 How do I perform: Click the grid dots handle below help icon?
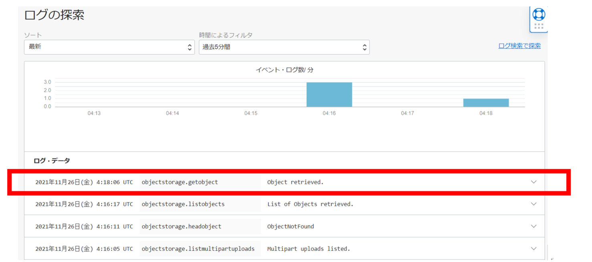coord(539,26)
